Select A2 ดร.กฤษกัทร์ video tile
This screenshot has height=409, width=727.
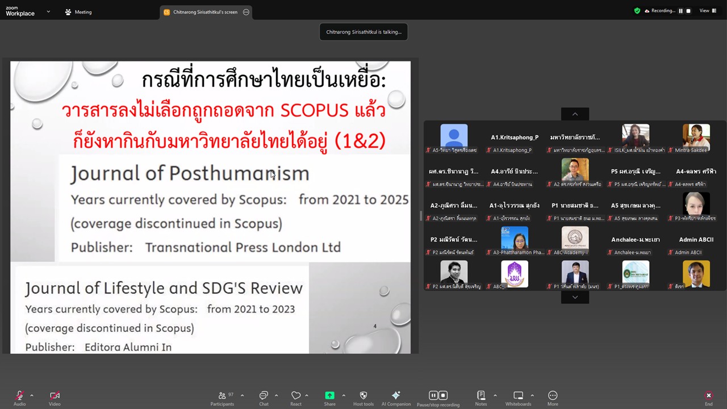[575, 173]
